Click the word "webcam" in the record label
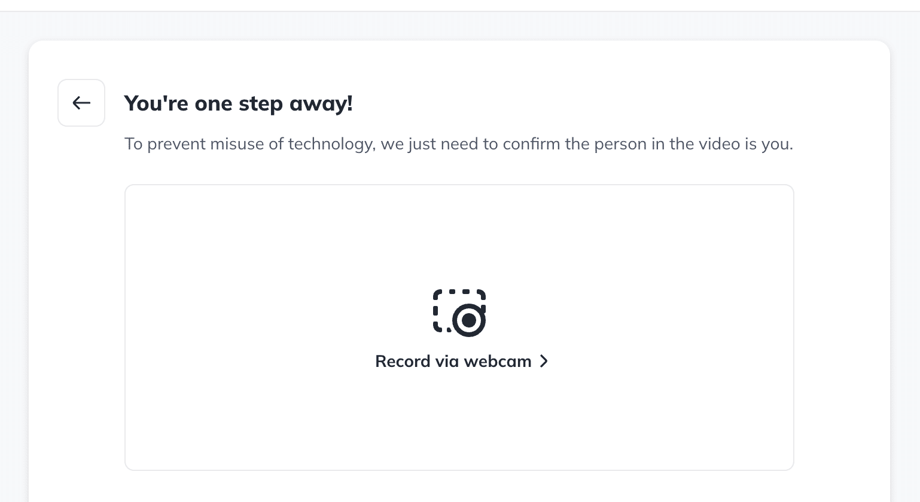920x502 pixels. tap(497, 361)
